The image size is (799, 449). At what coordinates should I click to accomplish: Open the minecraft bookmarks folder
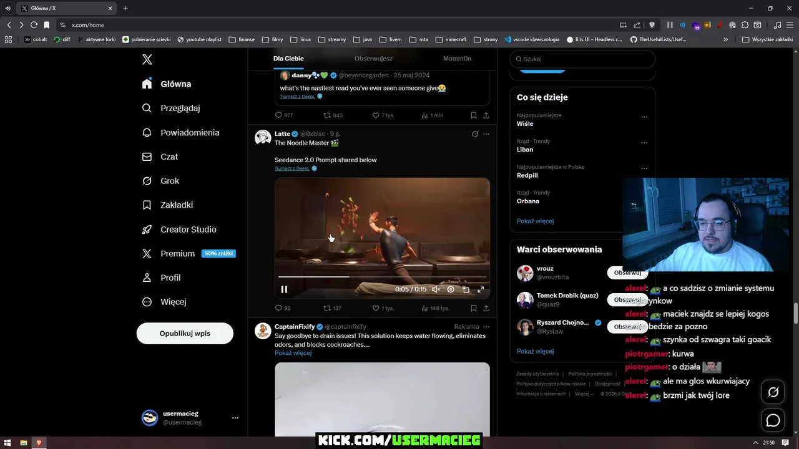451,39
